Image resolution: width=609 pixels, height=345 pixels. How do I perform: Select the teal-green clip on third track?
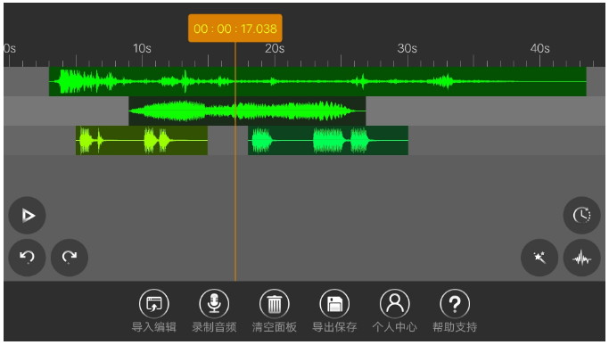pos(328,141)
